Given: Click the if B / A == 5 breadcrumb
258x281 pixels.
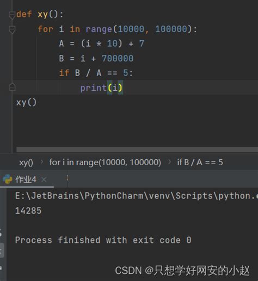Looking at the screenshot, I should point(200,162).
